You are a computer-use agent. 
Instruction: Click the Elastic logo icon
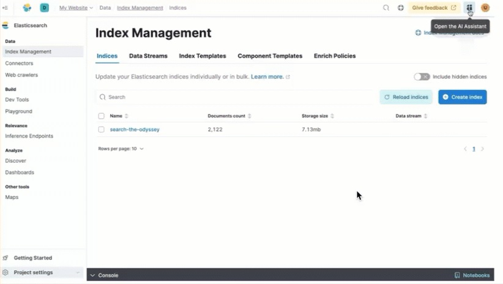tap(27, 8)
